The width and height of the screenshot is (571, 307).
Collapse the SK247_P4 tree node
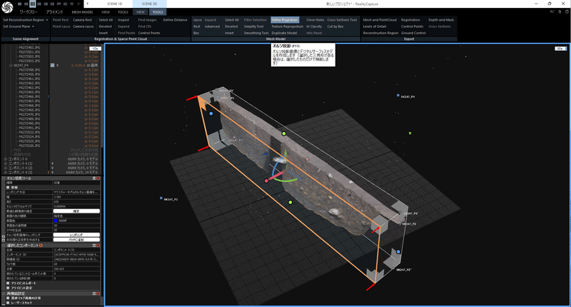11,66
